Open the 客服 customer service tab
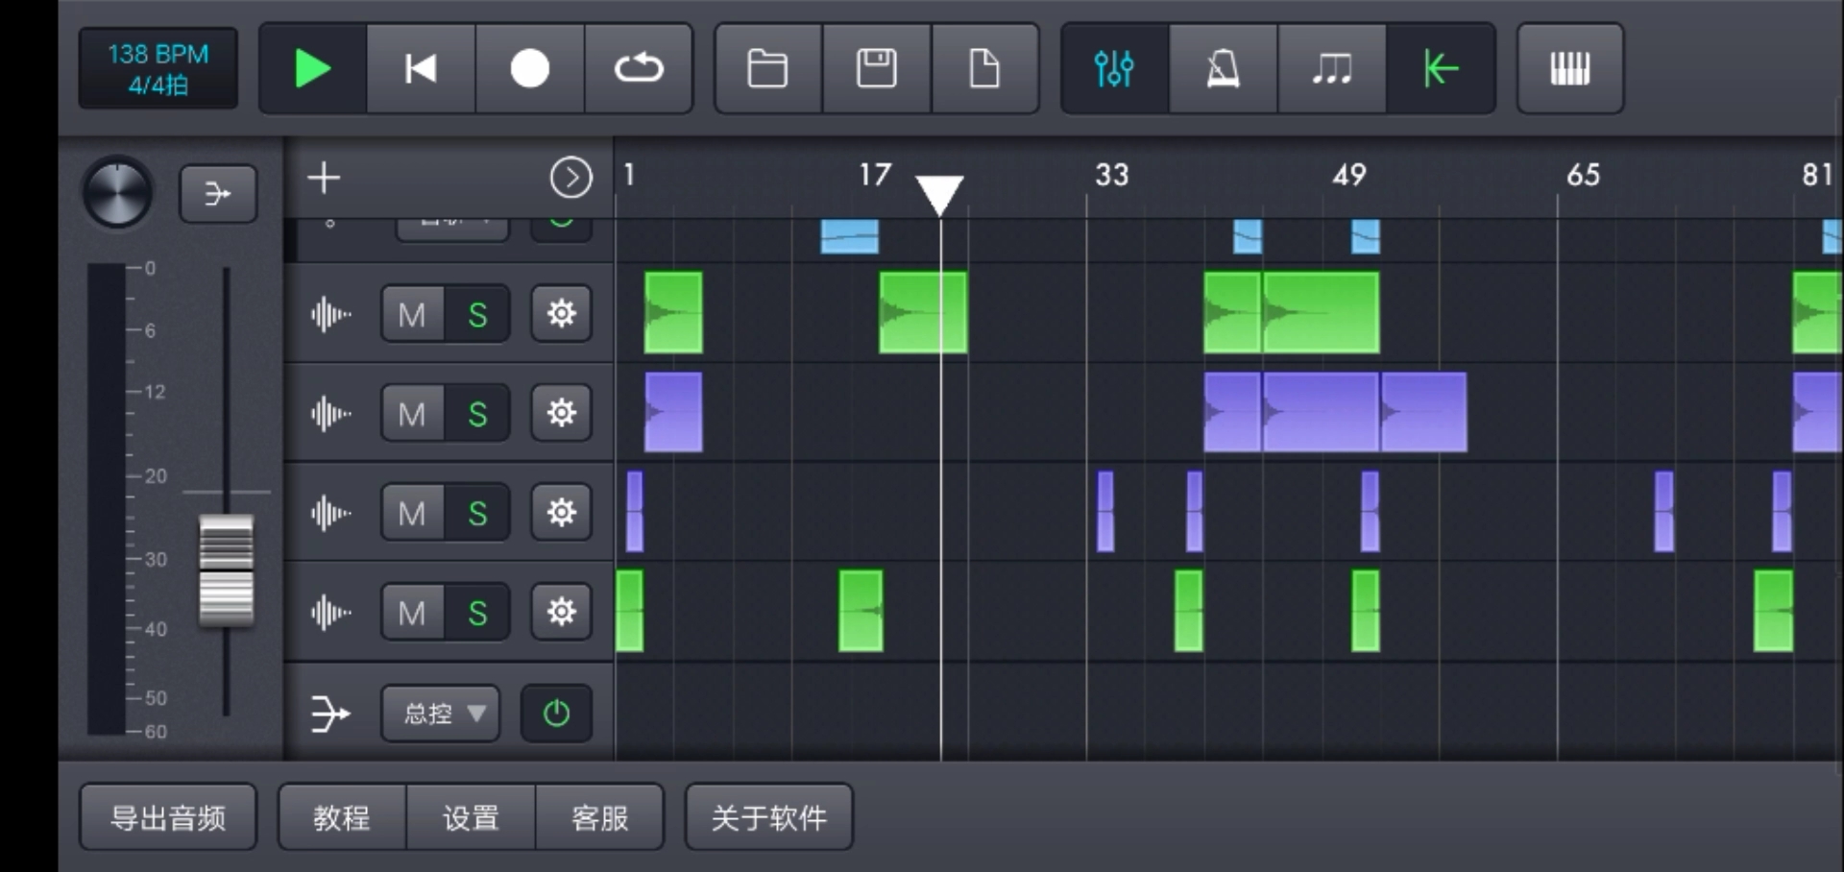The width and height of the screenshot is (1844, 872). coord(599,817)
